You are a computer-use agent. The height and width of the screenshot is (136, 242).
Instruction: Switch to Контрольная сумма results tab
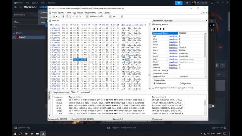coord(61,92)
